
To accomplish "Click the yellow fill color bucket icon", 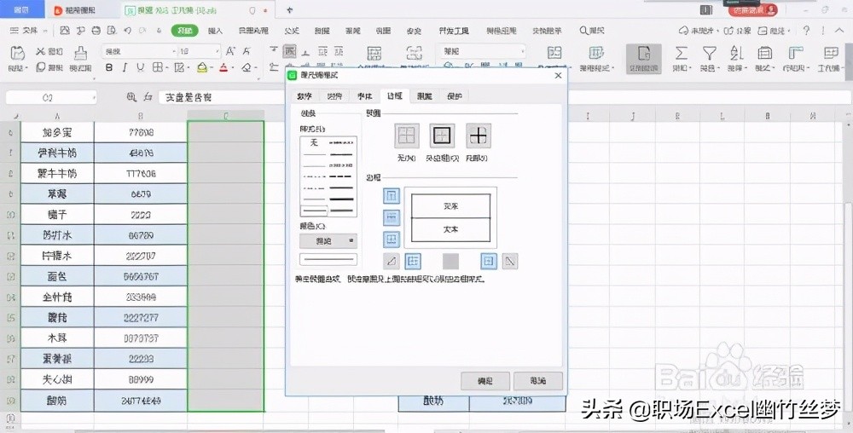I will 202,67.
